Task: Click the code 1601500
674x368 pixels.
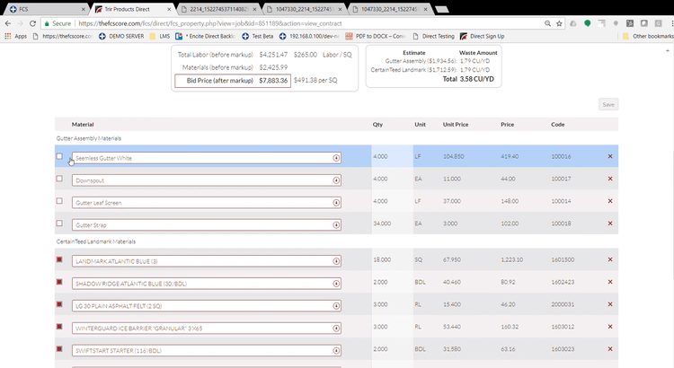Action: [563, 259]
